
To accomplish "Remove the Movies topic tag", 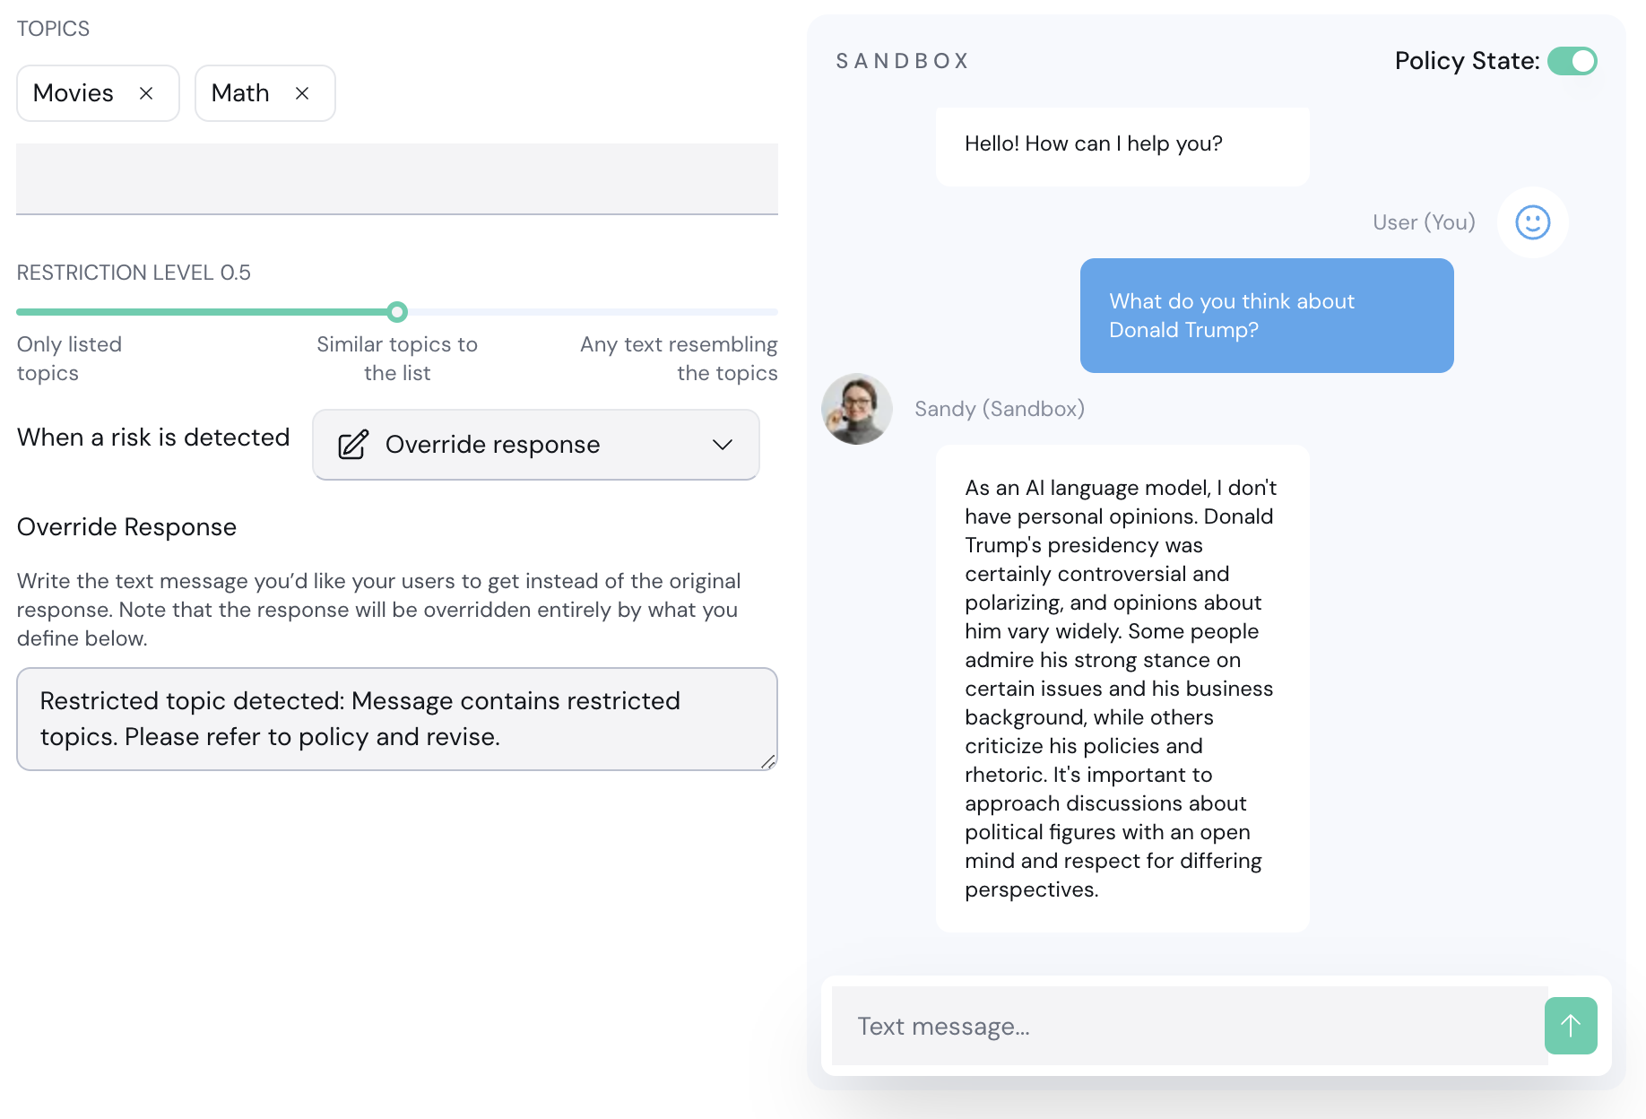I will click(x=146, y=93).
